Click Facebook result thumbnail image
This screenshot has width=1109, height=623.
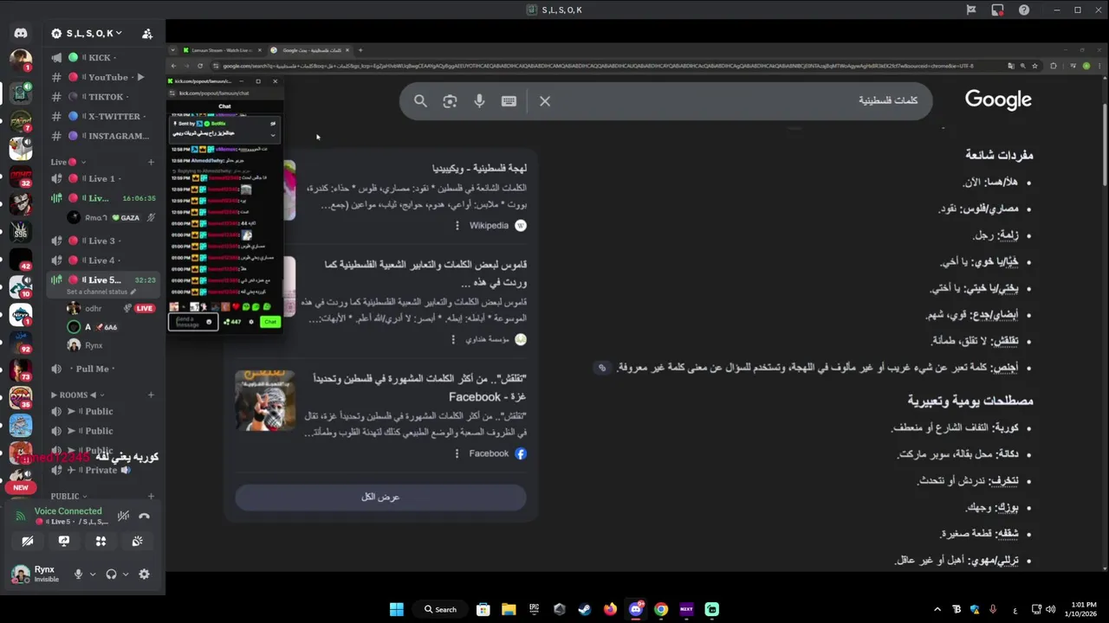265,401
